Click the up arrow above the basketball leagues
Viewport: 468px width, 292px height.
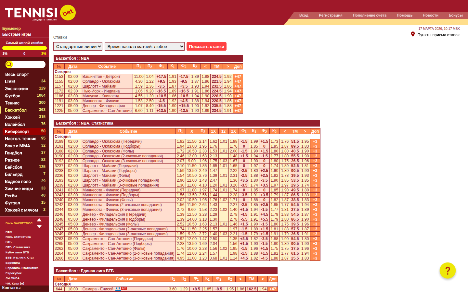tap(39, 220)
